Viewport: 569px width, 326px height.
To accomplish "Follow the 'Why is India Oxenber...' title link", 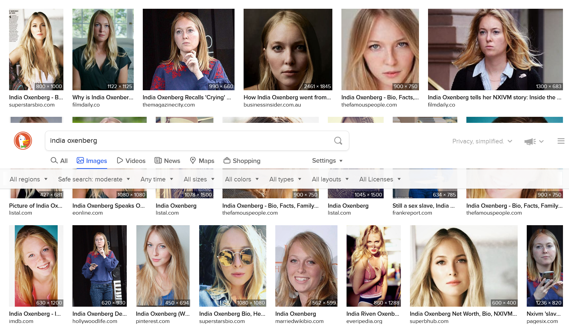I will (103, 97).
